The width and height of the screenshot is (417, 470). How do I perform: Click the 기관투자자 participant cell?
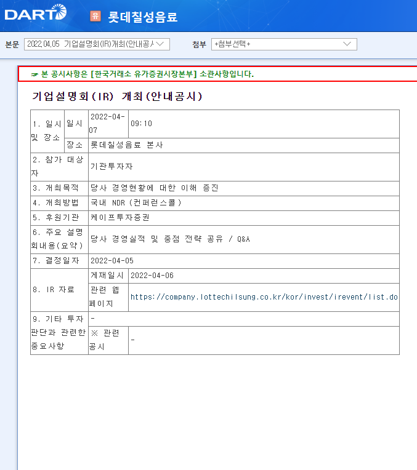point(244,167)
